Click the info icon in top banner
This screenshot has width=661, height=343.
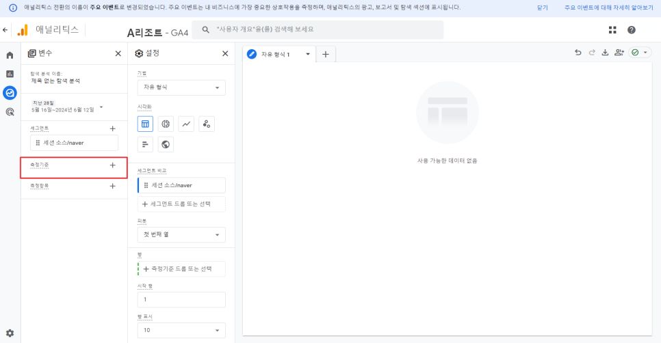click(x=13, y=8)
